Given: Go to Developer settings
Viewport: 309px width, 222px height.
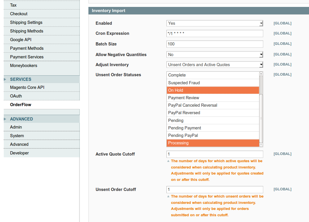Looking at the screenshot, I should tap(19, 153).
